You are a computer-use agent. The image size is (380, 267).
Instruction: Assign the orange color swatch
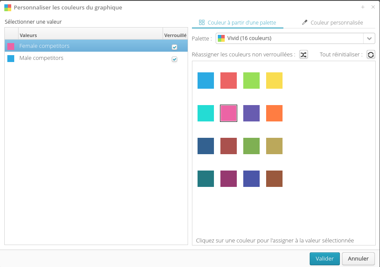click(274, 113)
